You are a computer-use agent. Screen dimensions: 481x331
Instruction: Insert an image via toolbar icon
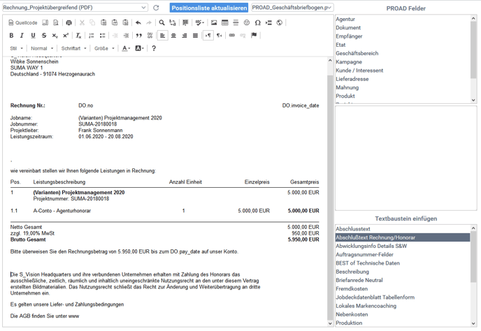(214, 23)
